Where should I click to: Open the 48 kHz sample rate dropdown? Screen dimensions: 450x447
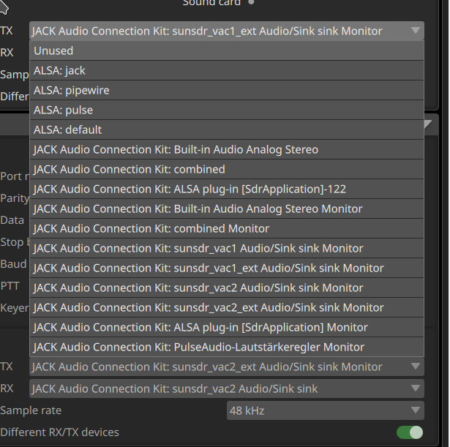(326, 410)
